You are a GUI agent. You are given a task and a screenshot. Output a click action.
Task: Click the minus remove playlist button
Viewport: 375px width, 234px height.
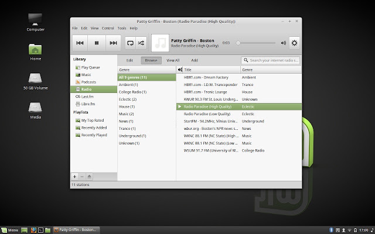(82, 177)
